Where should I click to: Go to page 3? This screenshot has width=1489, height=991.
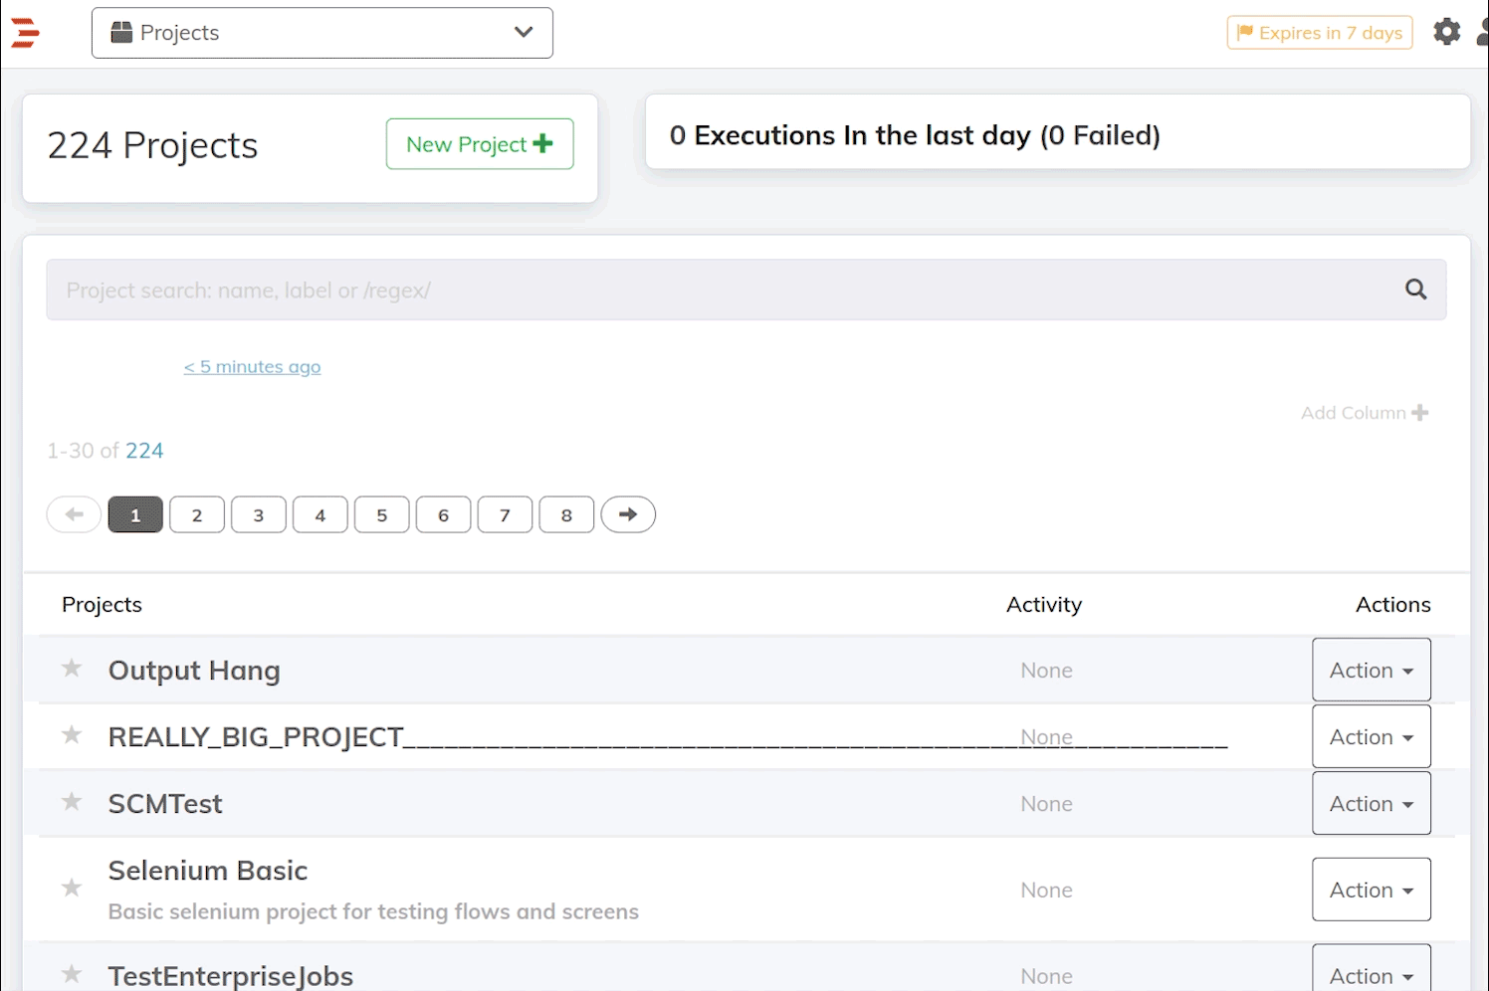pyautogui.click(x=259, y=514)
